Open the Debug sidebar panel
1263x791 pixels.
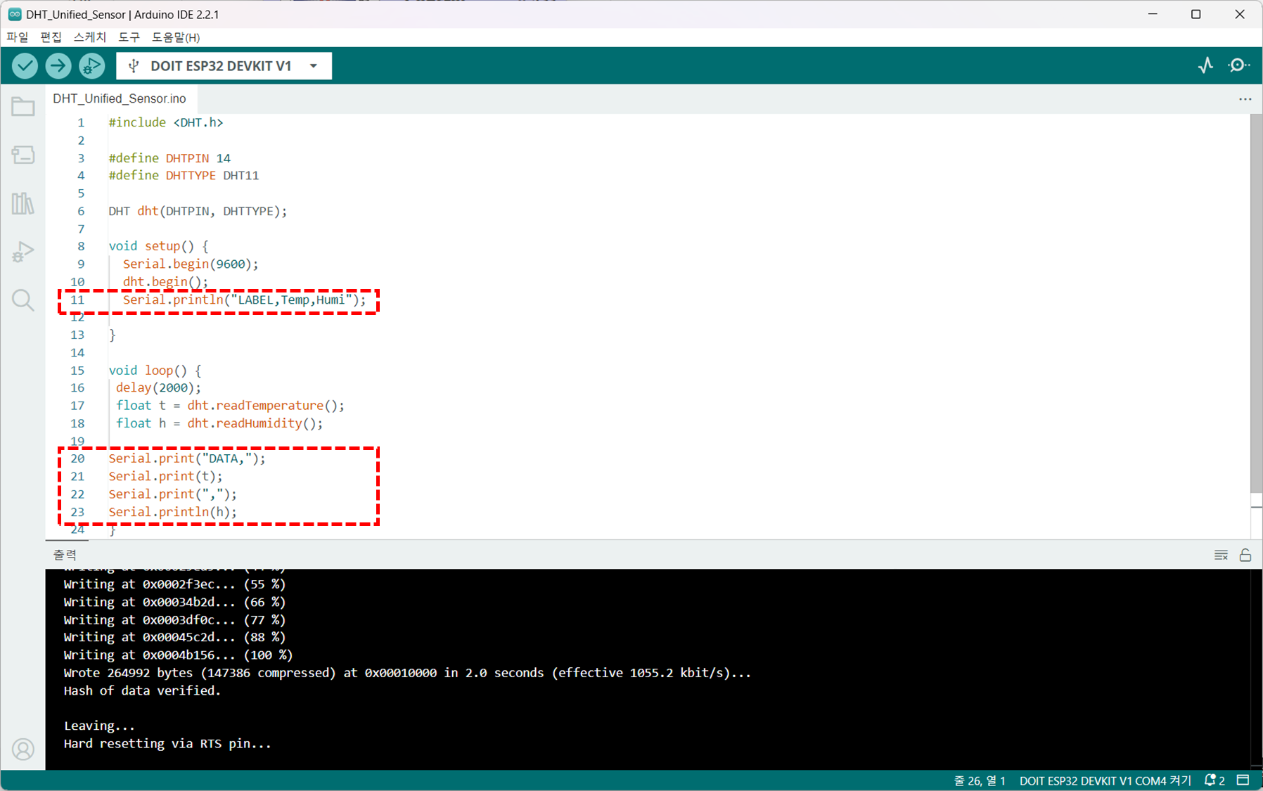(x=23, y=252)
